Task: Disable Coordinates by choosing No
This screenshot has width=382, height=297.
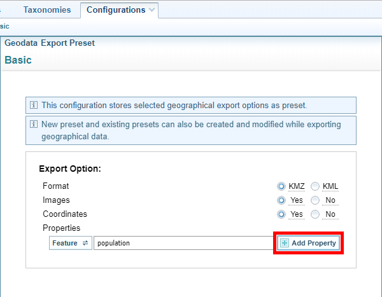Action: (x=315, y=214)
